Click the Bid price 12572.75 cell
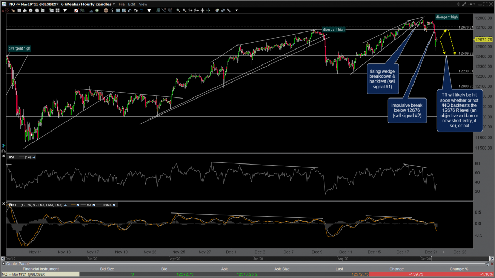495x278 pixels. tap(185, 274)
